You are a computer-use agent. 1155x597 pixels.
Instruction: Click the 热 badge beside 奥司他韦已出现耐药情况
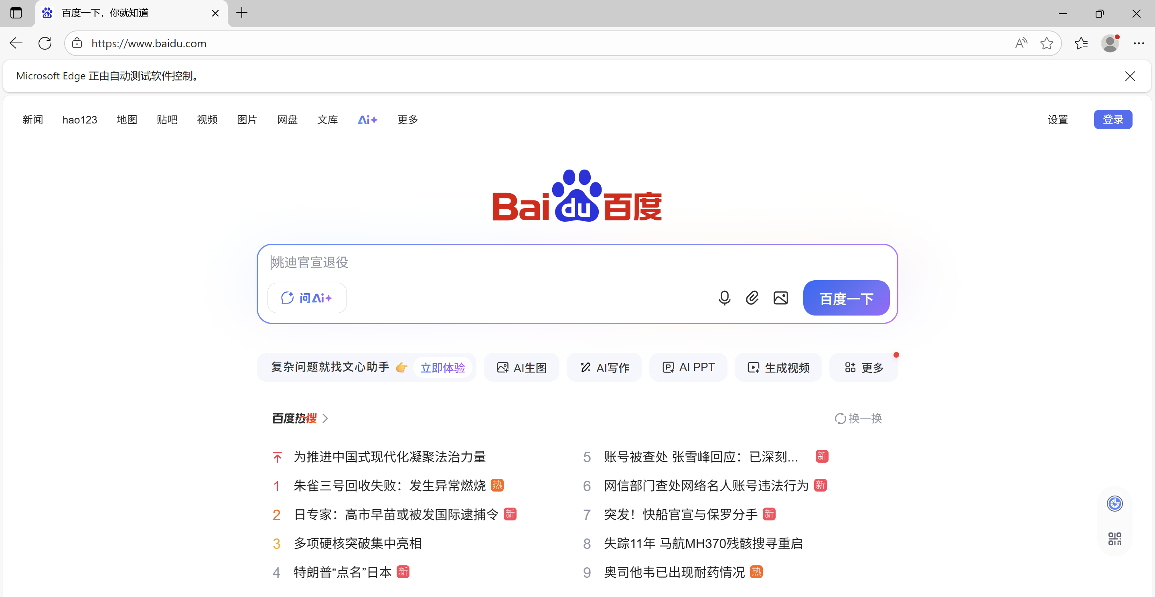[756, 572]
